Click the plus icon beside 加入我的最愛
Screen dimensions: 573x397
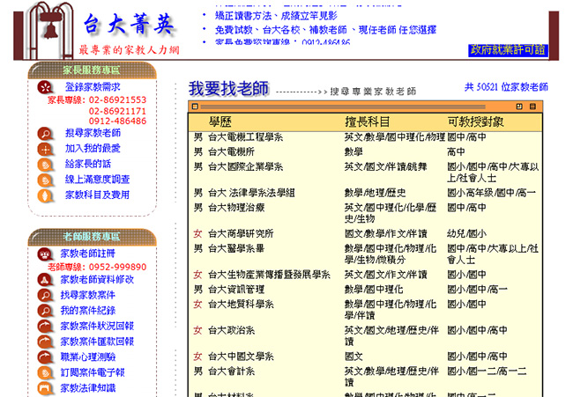coord(45,149)
